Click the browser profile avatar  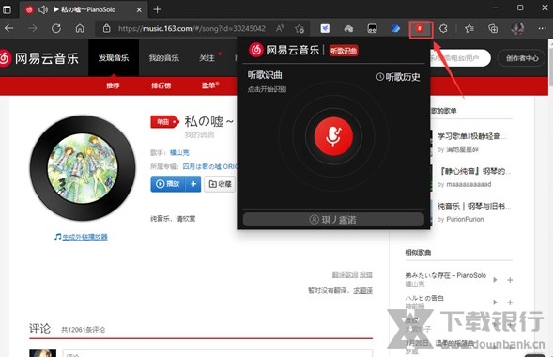point(517,28)
